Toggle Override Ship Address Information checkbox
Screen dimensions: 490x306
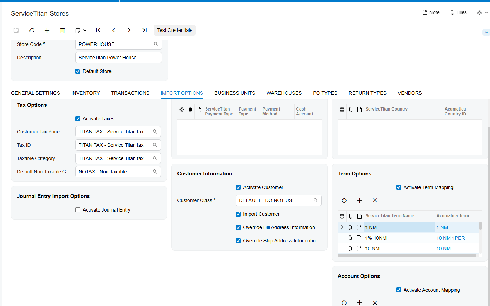238,241
